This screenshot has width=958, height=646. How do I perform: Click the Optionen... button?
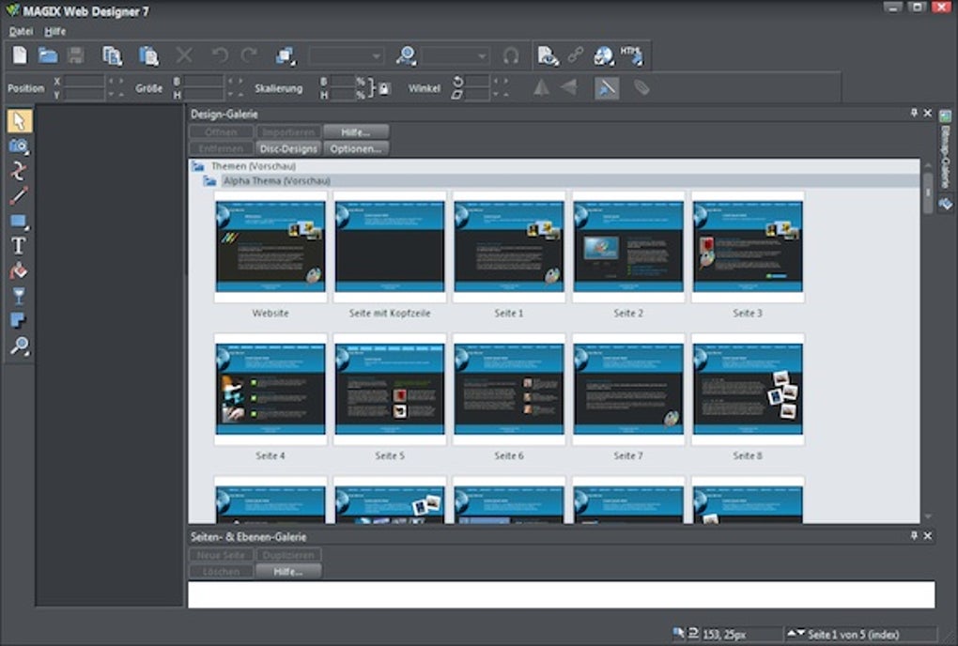click(356, 148)
